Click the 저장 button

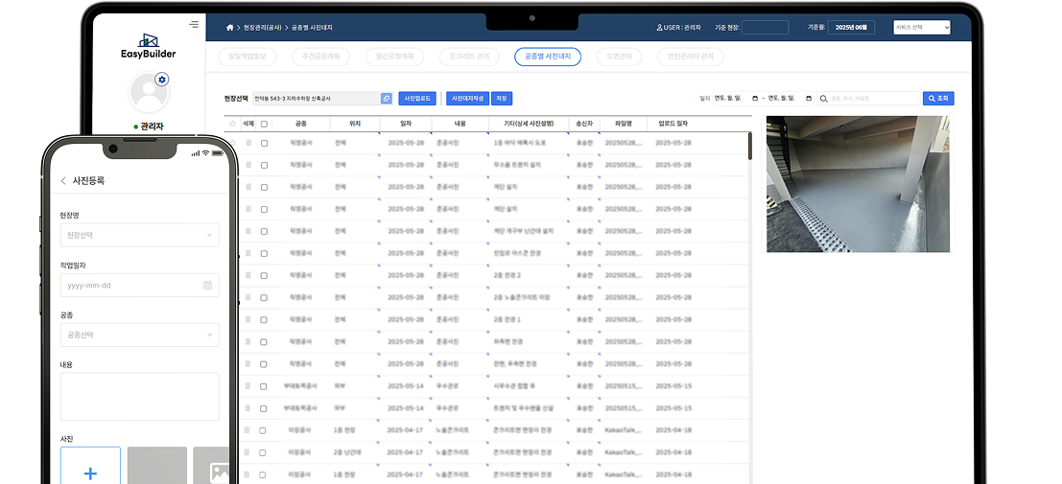(501, 99)
